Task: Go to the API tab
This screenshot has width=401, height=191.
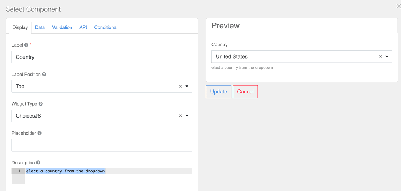Action: click(83, 28)
